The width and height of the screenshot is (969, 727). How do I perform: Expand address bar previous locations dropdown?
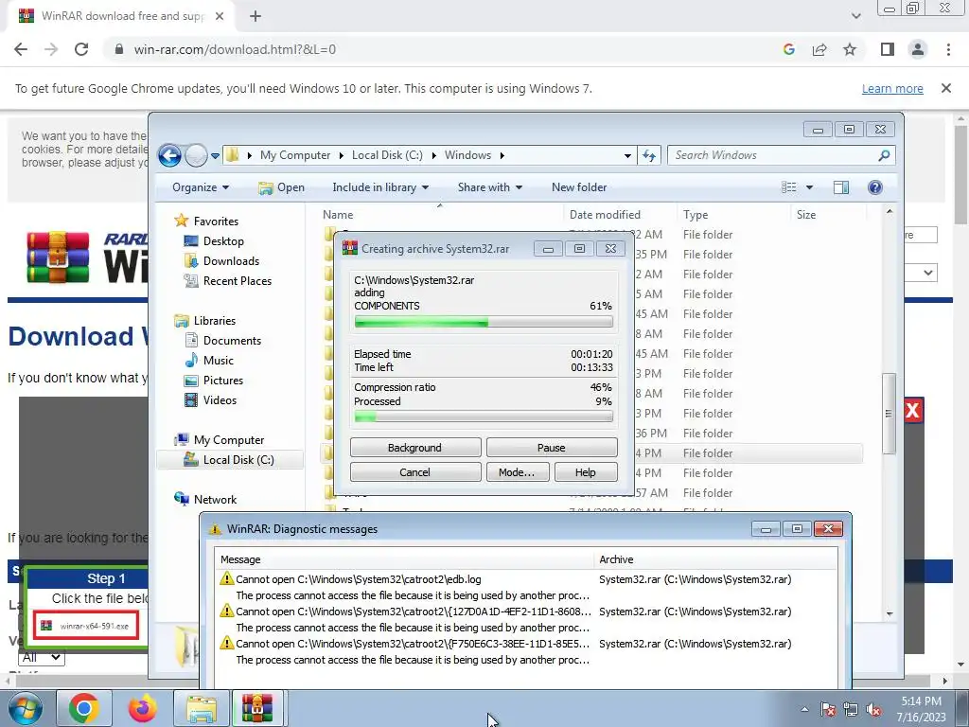pos(627,156)
